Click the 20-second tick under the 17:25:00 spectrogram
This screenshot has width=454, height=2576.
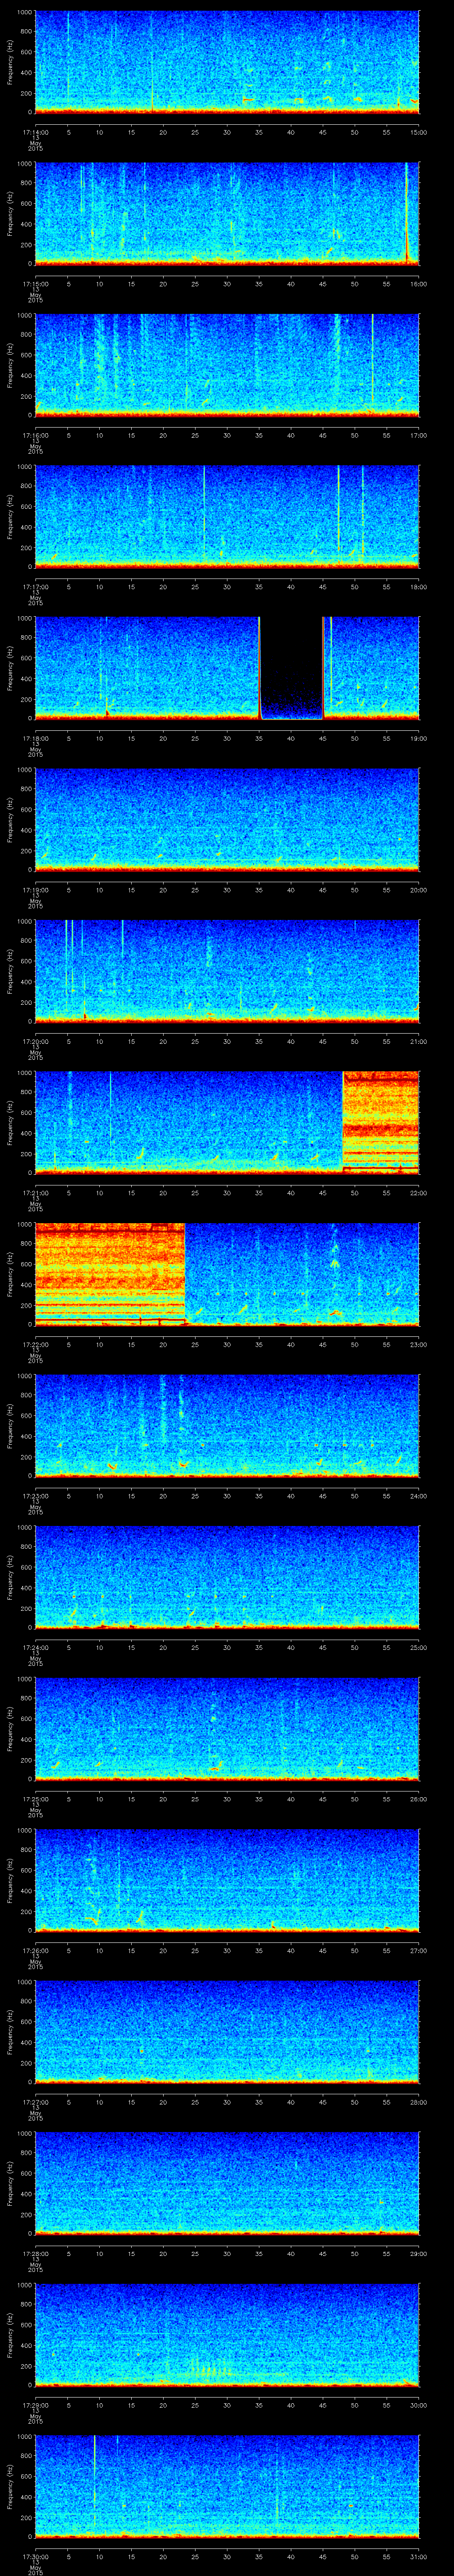click(163, 1798)
